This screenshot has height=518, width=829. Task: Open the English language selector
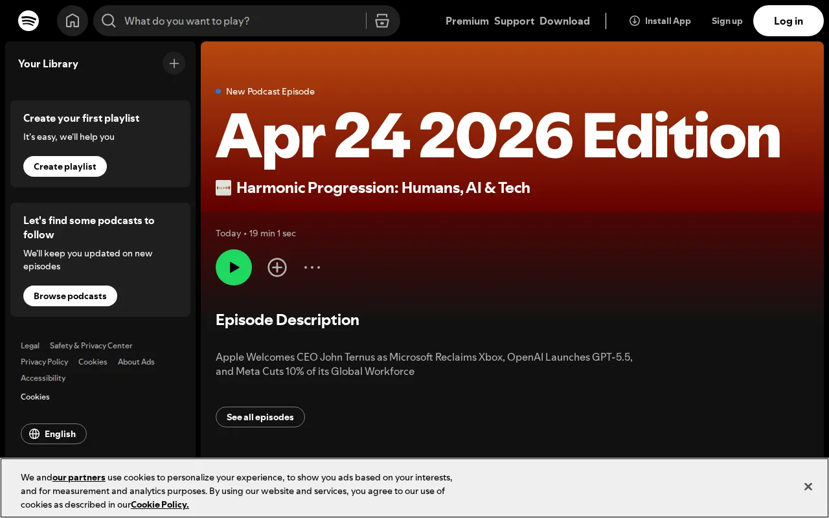tap(54, 434)
